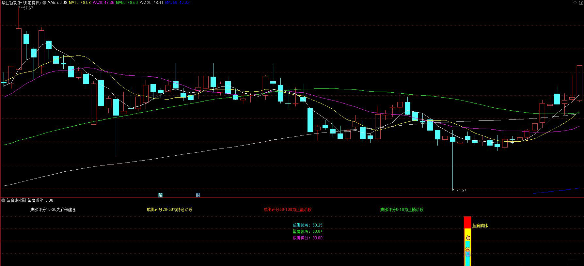Click the 57.67 high price label
This screenshot has height=266, width=584.
pyautogui.click(x=28, y=8)
